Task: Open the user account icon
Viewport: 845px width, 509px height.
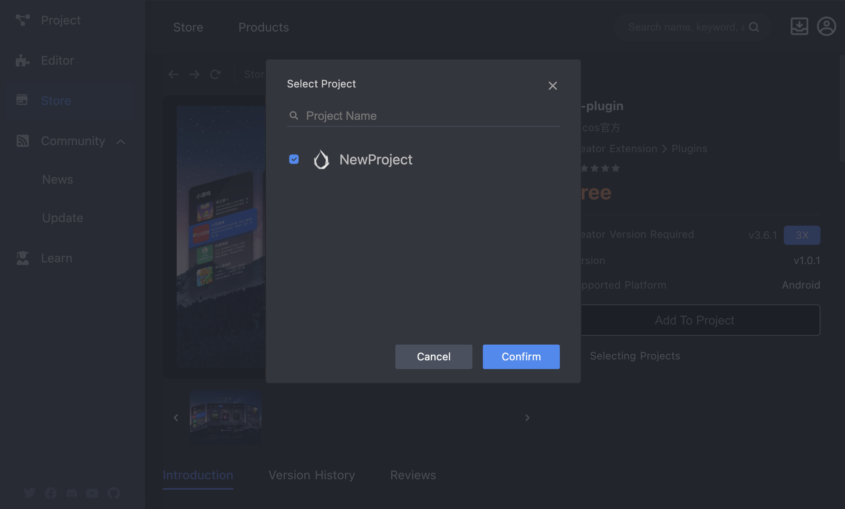Action: 826,26
